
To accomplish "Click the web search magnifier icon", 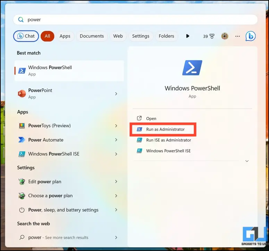I will tap(22, 237).
